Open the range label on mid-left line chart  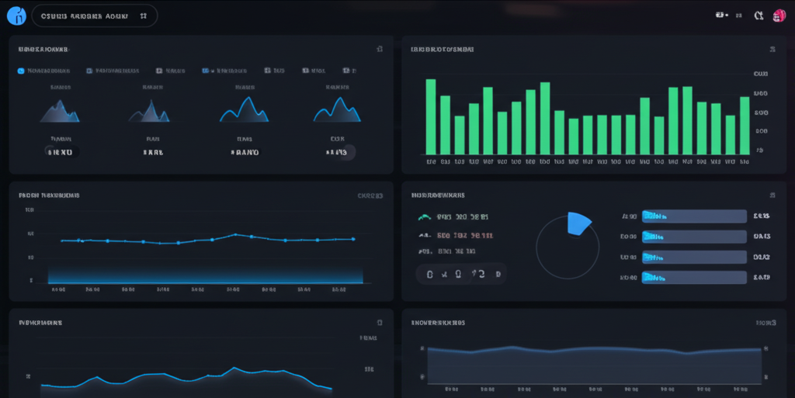click(x=370, y=196)
